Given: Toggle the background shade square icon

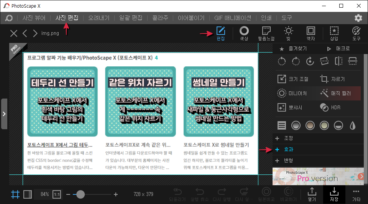Looking at the screenshot, I should point(28,194).
